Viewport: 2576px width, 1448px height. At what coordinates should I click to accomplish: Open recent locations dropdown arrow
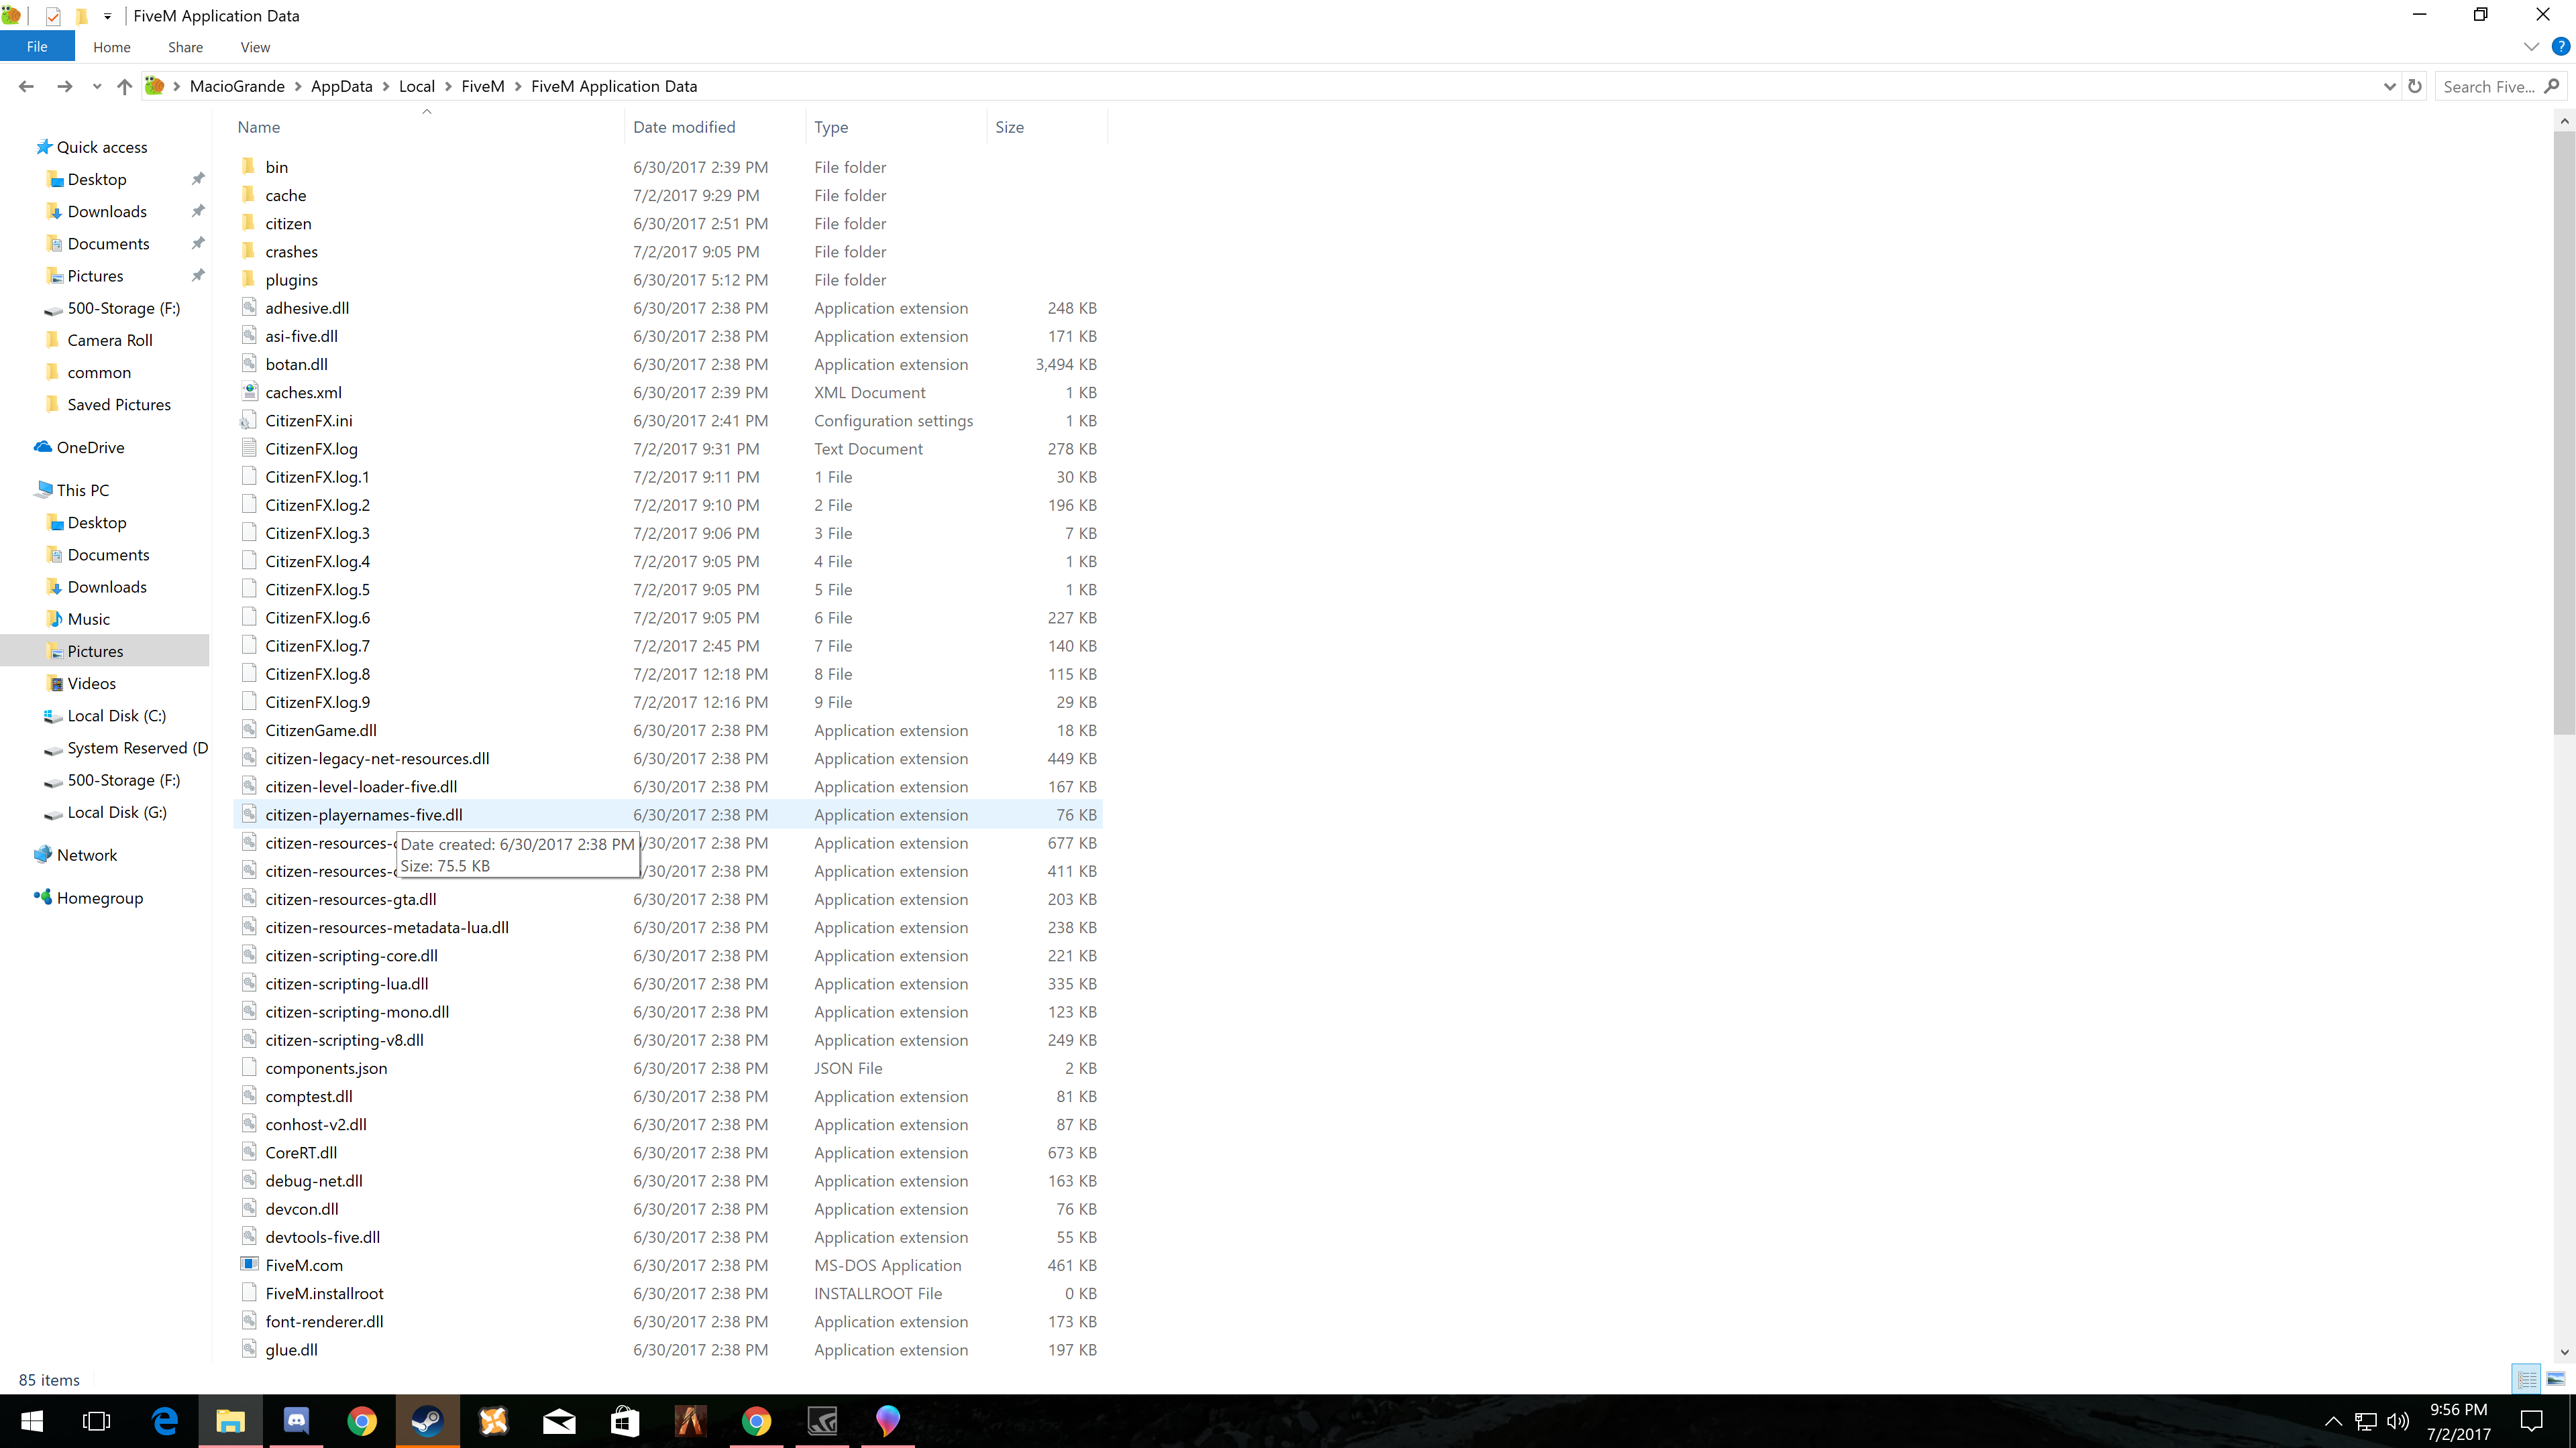[x=97, y=87]
